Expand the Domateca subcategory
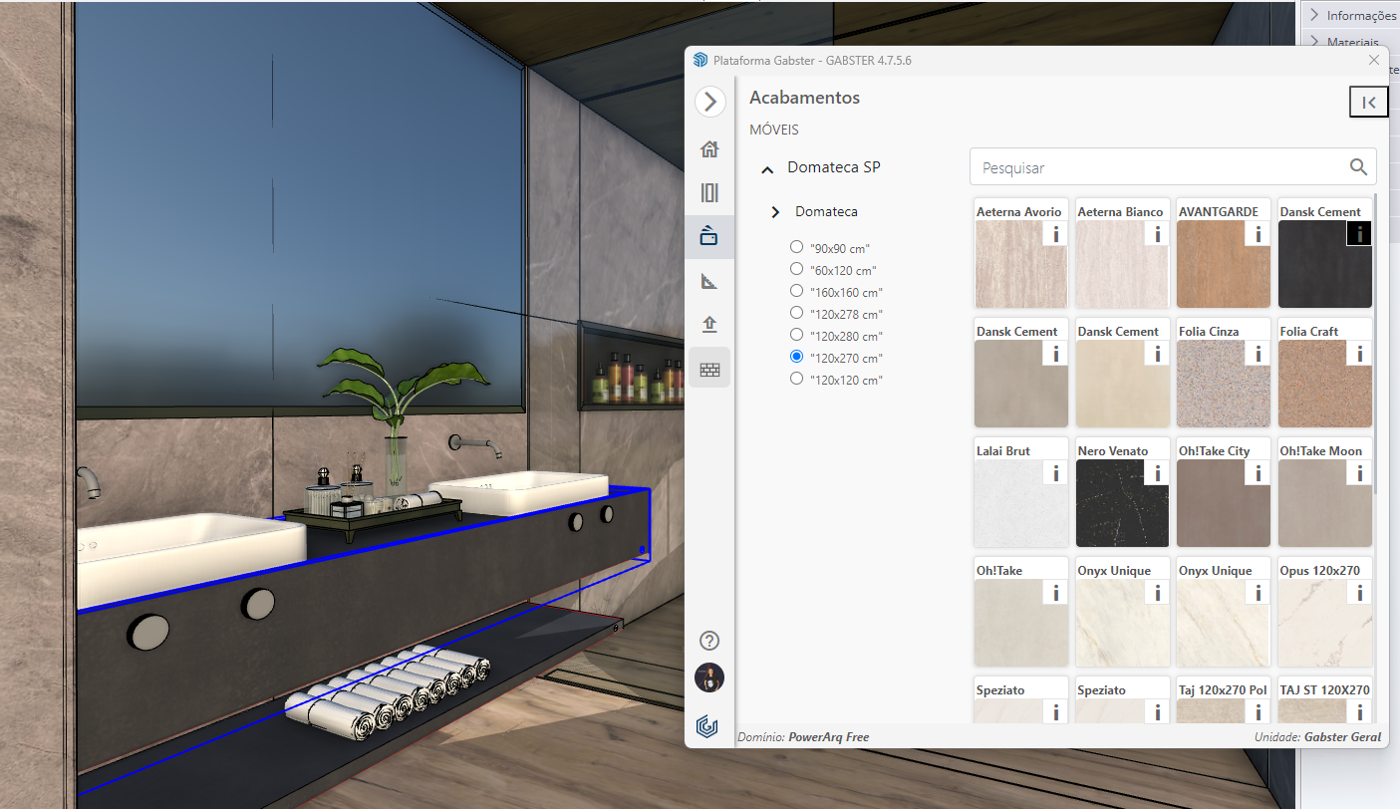1400x809 pixels. tap(775, 212)
